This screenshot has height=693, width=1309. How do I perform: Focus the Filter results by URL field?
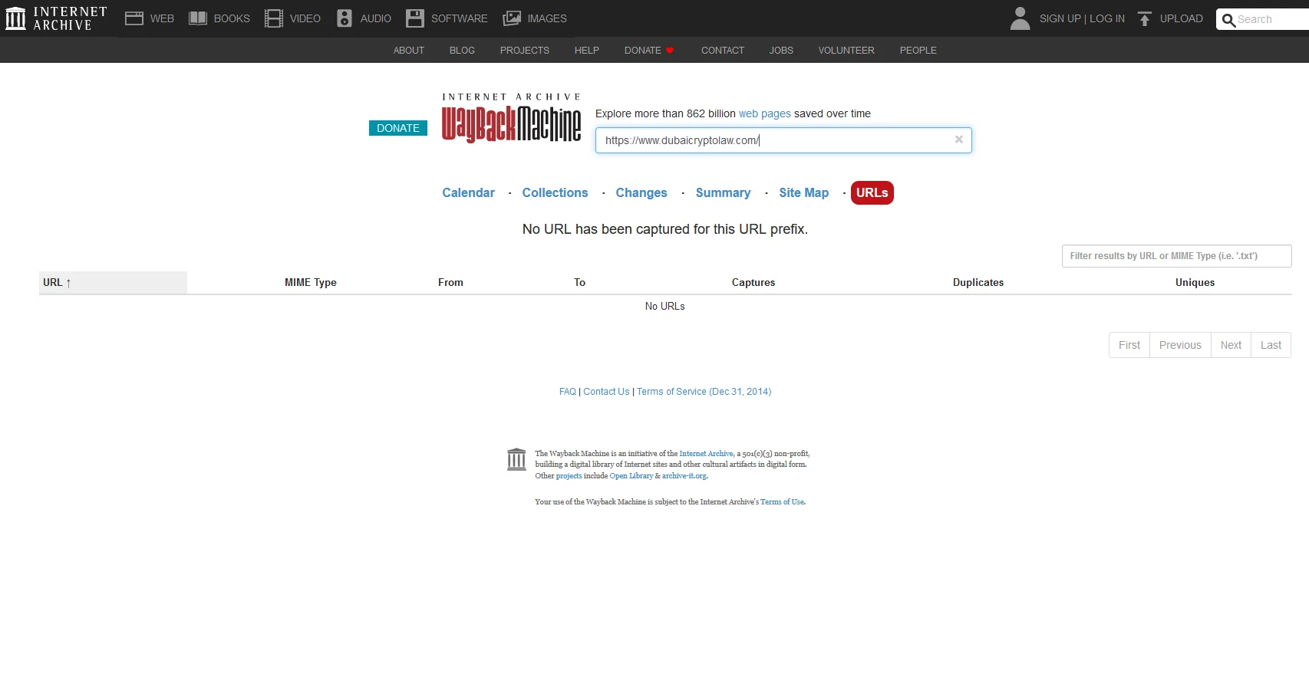[x=1176, y=256]
